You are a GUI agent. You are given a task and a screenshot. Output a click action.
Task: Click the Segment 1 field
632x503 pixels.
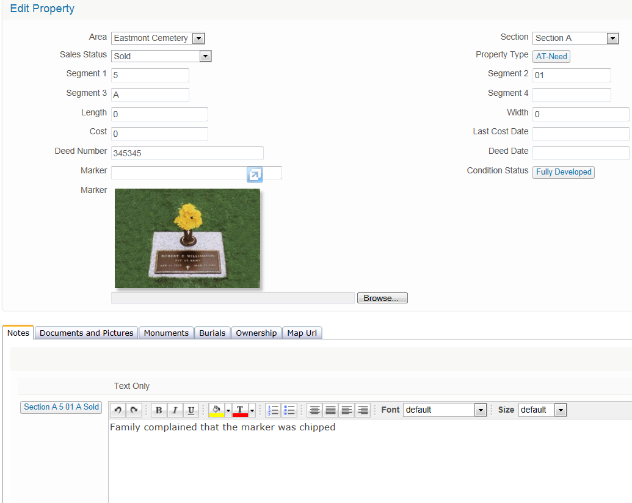150,75
